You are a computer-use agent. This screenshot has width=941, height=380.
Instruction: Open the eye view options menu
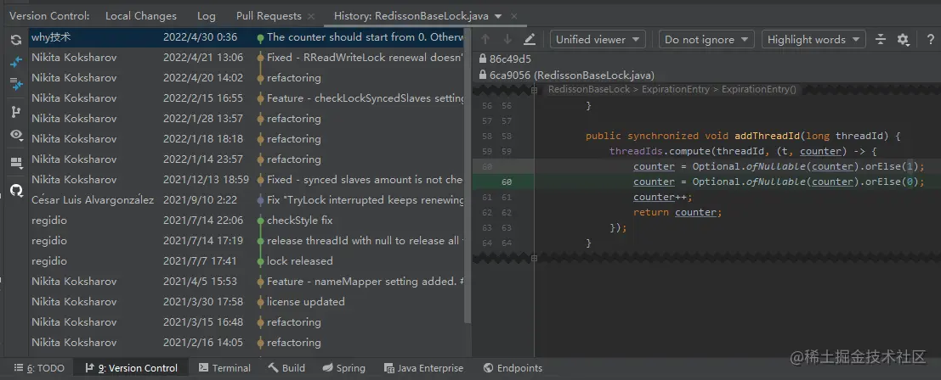tap(16, 135)
